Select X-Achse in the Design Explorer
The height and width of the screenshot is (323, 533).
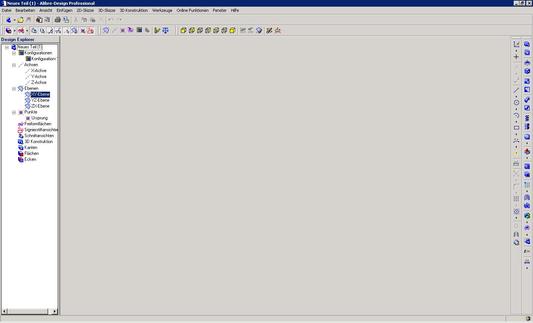tap(39, 71)
